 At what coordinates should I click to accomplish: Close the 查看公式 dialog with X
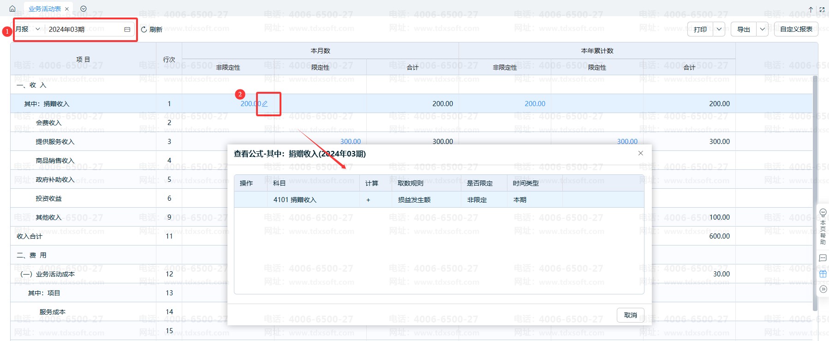point(640,153)
